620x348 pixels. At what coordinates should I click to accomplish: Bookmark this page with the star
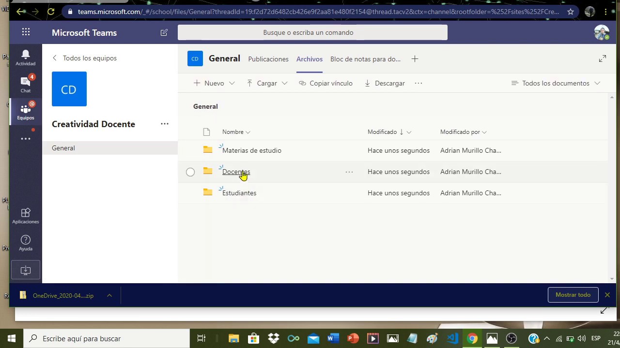[x=571, y=11]
